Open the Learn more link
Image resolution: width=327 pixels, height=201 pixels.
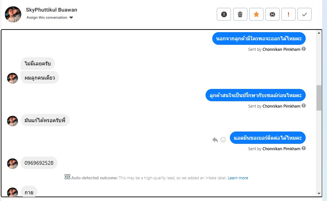click(238, 178)
